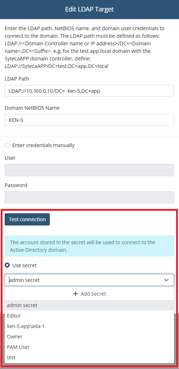Select the Owner secret option
179x369 pixels.
(x=89, y=337)
